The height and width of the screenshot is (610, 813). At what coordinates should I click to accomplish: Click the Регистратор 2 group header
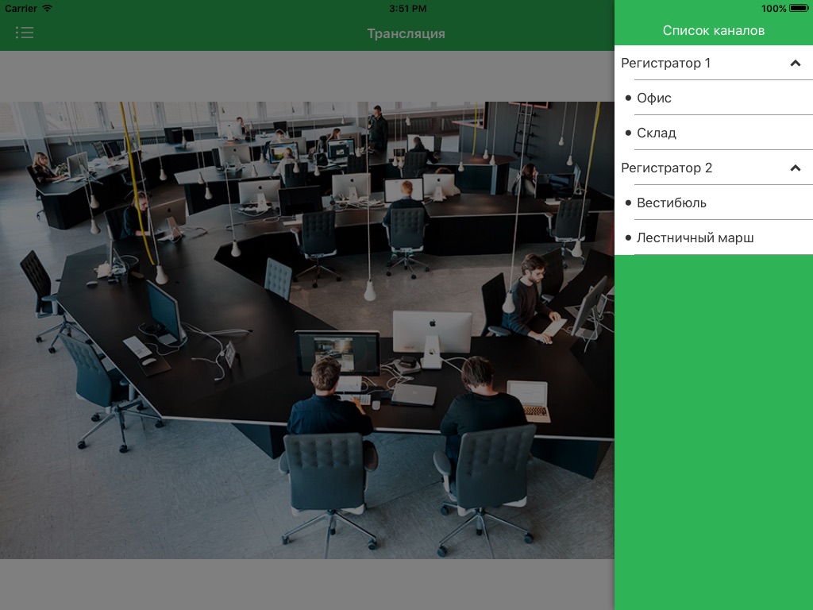[714, 168]
